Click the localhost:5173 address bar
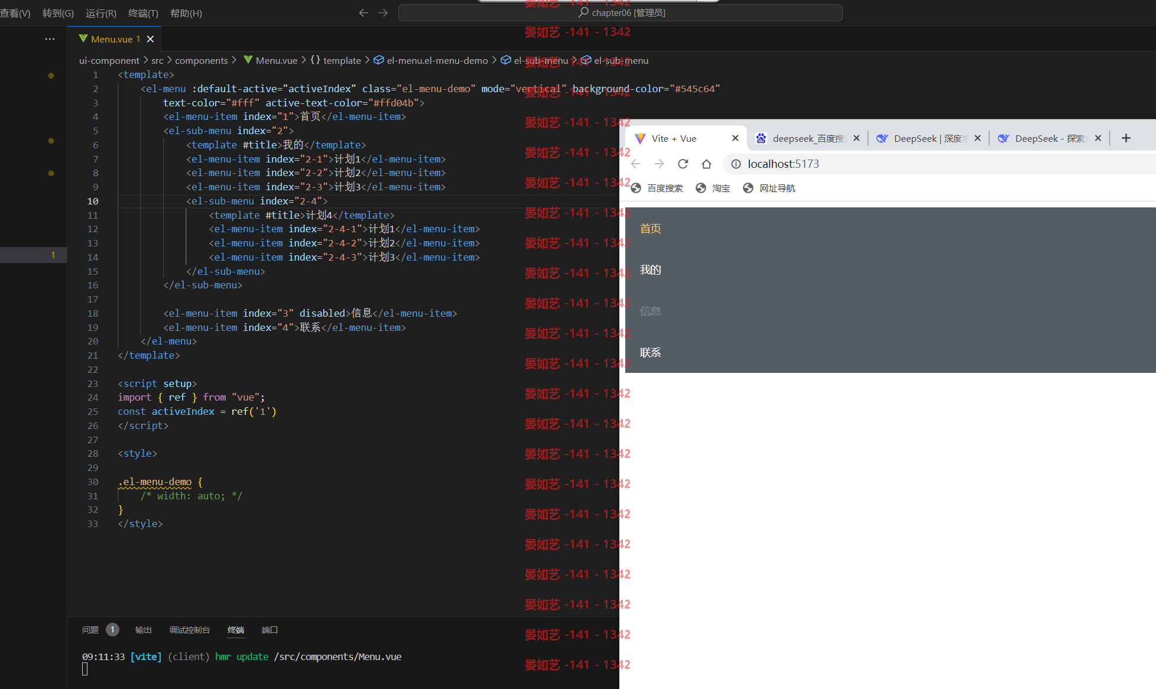 (940, 164)
